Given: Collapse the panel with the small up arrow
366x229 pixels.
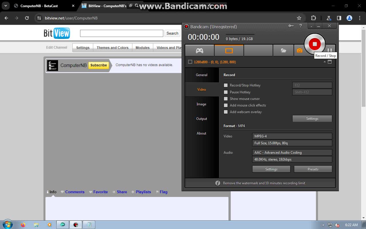Looking at the screenshot, I should click(325, 62).
